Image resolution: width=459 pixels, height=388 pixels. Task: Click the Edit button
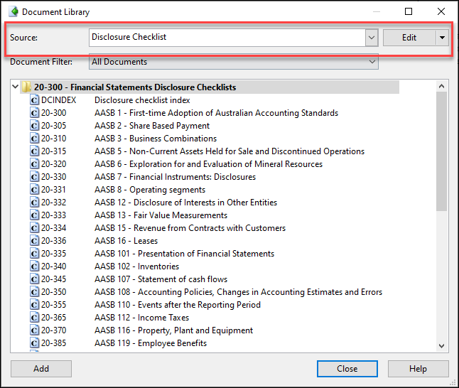coord(409,38)
